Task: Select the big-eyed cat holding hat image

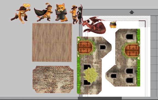Action: (61, 12)
